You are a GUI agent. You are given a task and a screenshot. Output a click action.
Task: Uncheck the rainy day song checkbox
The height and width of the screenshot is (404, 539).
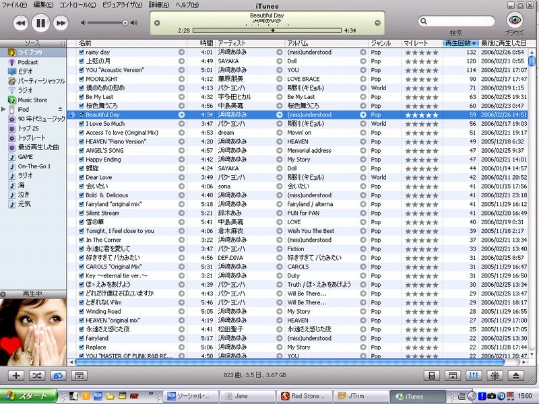(x=81, y=53)
